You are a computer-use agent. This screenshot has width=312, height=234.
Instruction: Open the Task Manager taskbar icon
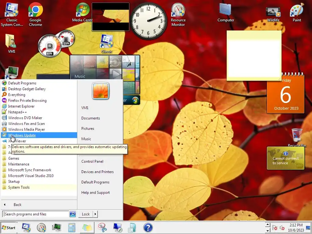(56, 228)
